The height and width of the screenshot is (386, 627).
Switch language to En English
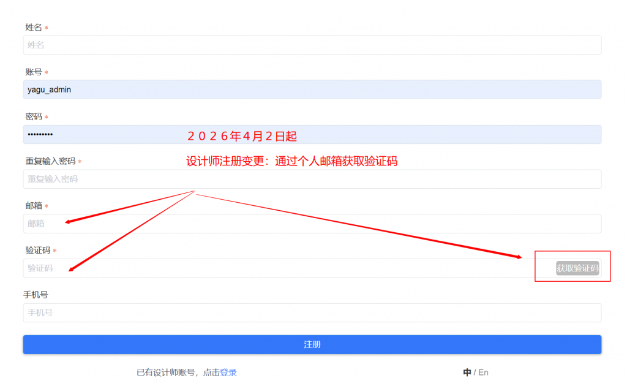click(483, 373)
